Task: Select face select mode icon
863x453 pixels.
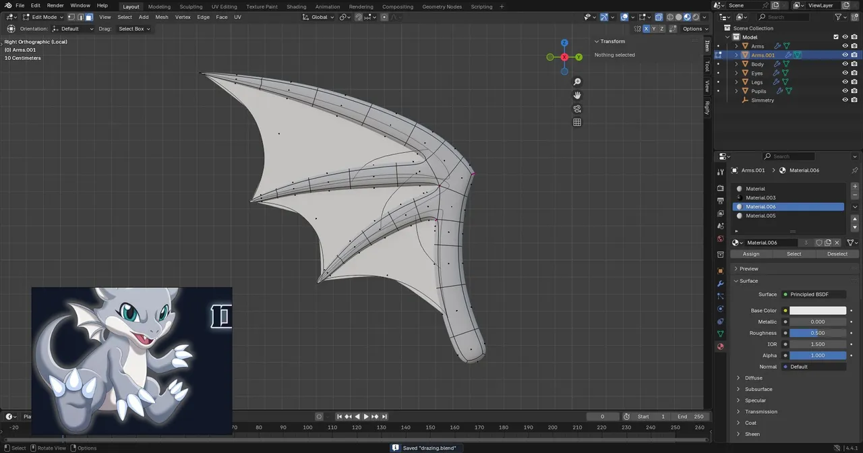Action: click(x=89, y=17)
